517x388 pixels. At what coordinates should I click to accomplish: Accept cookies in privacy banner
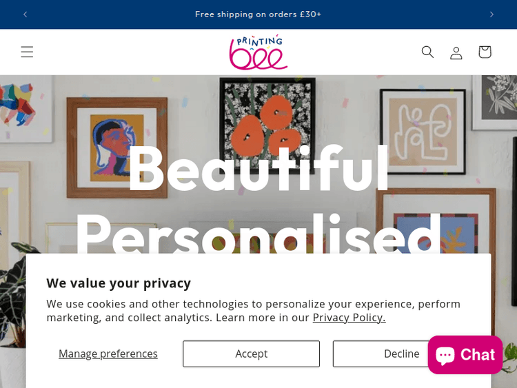coord(251,354)
